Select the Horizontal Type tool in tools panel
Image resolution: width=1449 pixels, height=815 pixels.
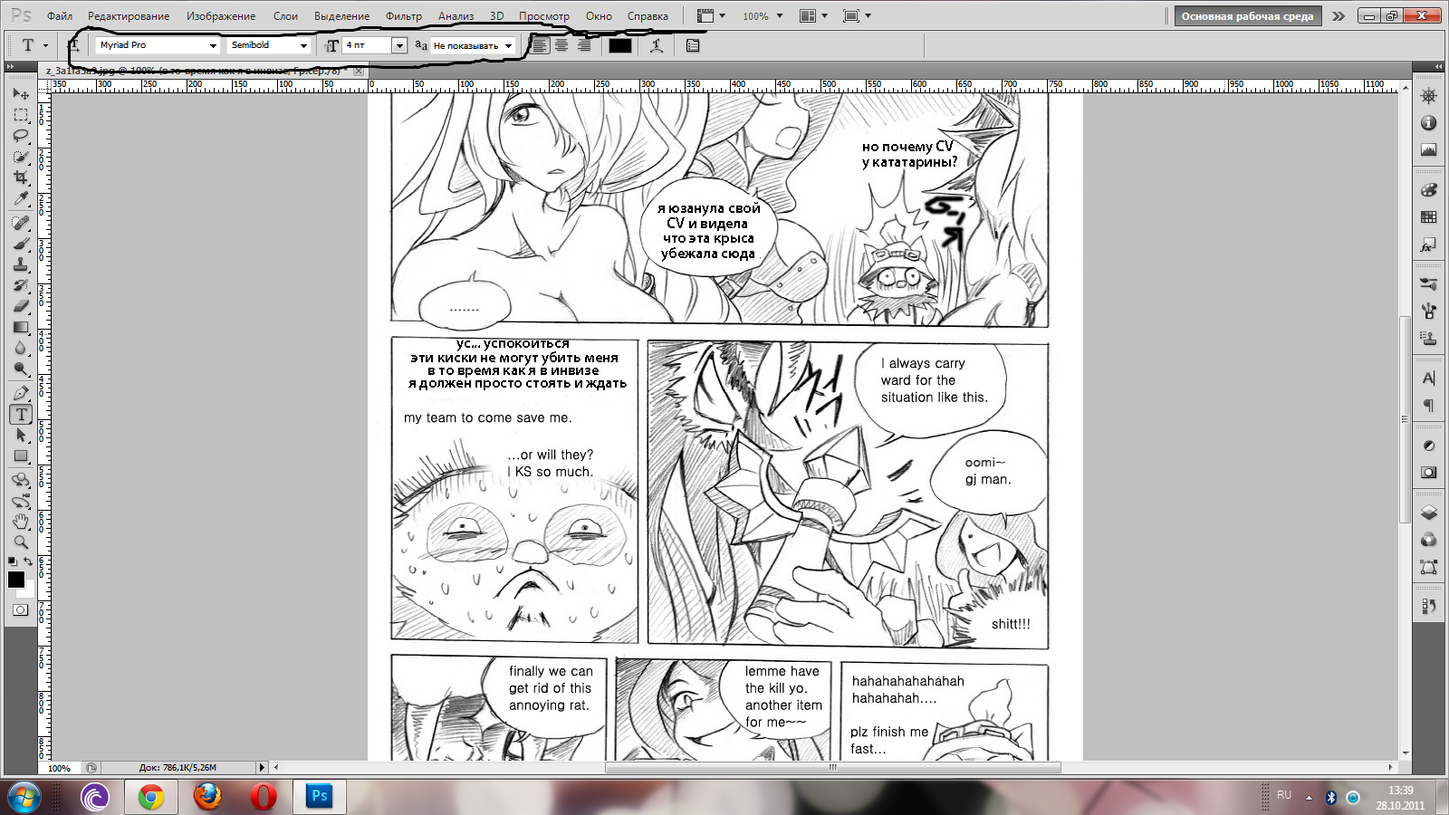[x=21, y=414]
